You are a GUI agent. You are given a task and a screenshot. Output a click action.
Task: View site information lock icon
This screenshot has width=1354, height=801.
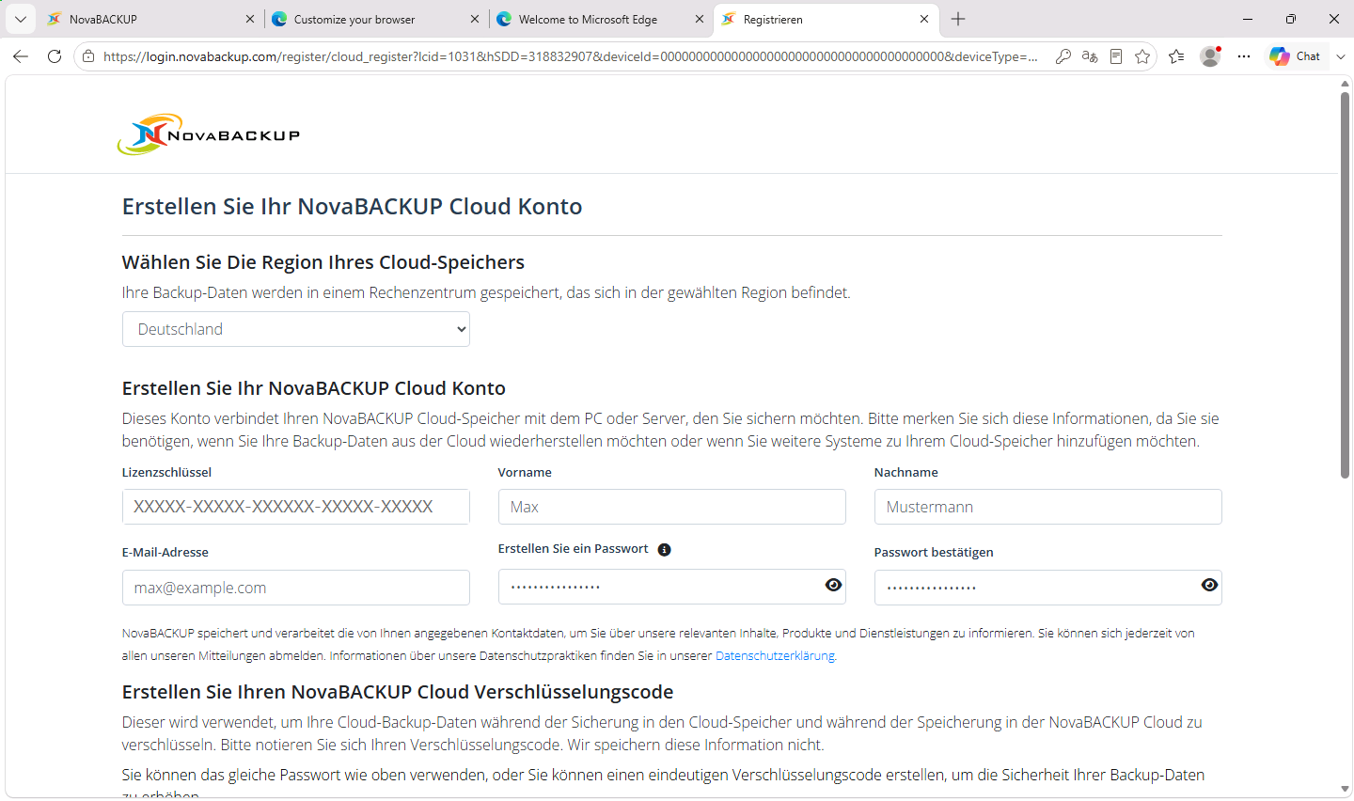[x=88, y=56]
